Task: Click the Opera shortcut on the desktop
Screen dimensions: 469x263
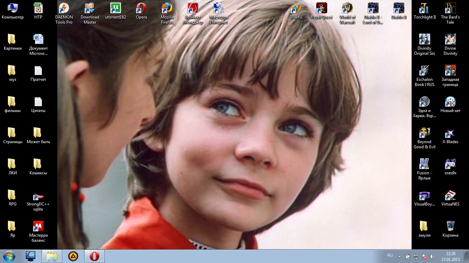Action: pos(141,11)
